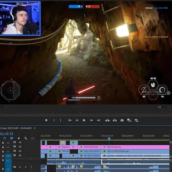Select Star Wars Battlefront II (2017) clip on V1

pos(135,156)
